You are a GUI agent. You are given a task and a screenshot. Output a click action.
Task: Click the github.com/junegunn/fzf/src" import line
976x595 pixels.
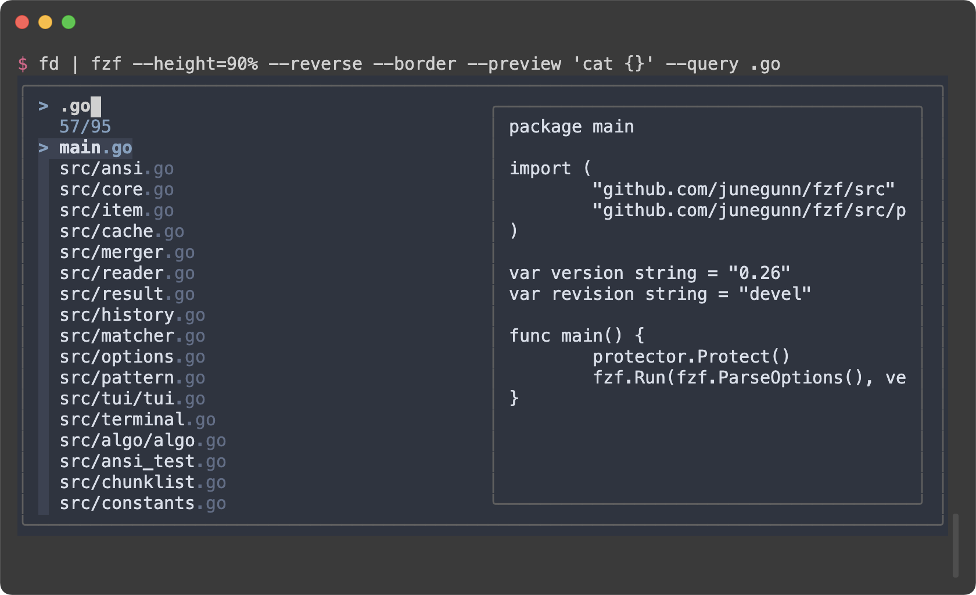click(x=744, y=189)
